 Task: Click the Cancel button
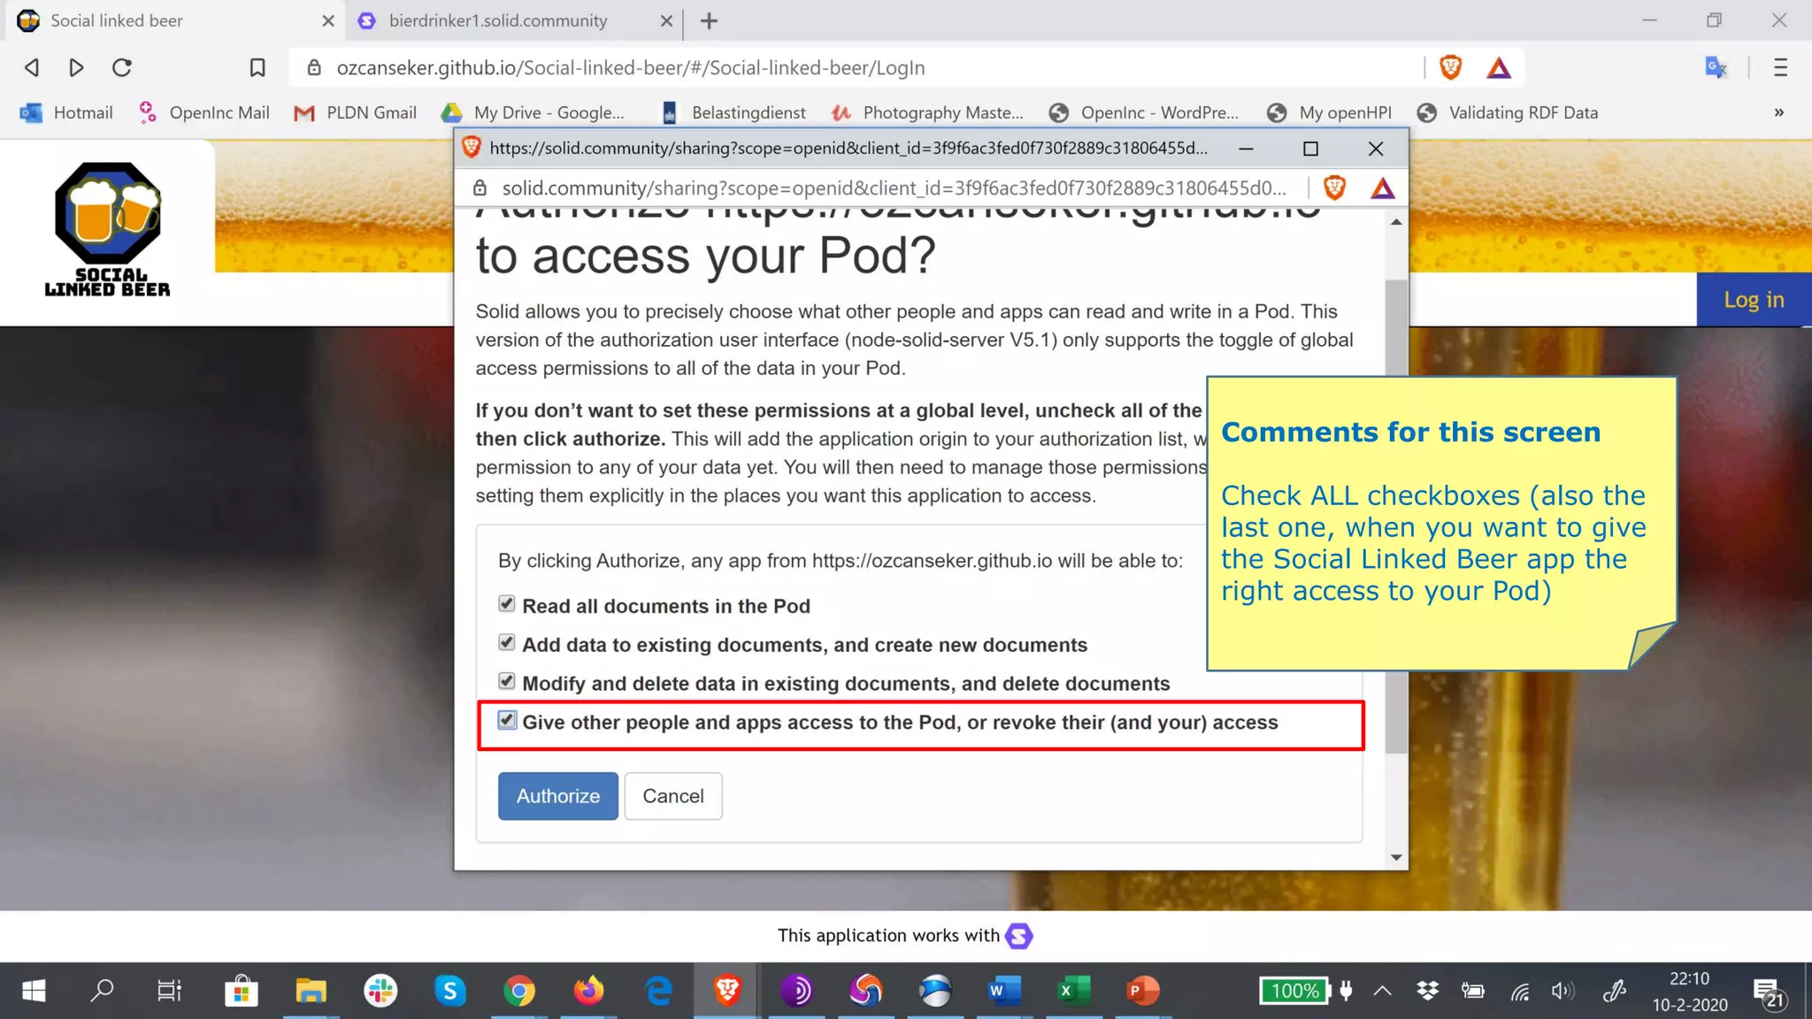pyautogui.click(x=673, y=796)
